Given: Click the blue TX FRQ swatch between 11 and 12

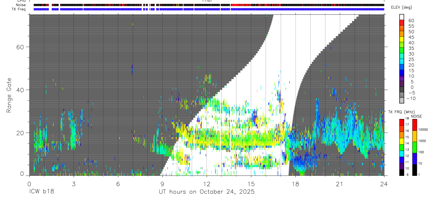Looking at the screenshot, I should (402, 160).
